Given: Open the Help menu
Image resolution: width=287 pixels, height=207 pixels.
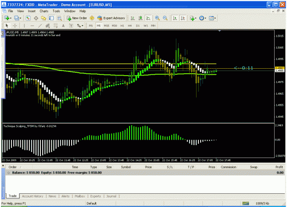Looking at the screenshot, I should pos(83,11).
